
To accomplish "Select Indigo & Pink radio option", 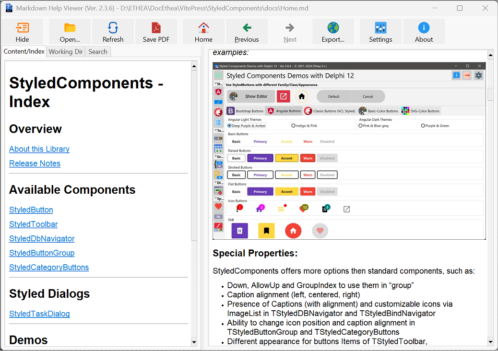I will pos(304,126).
